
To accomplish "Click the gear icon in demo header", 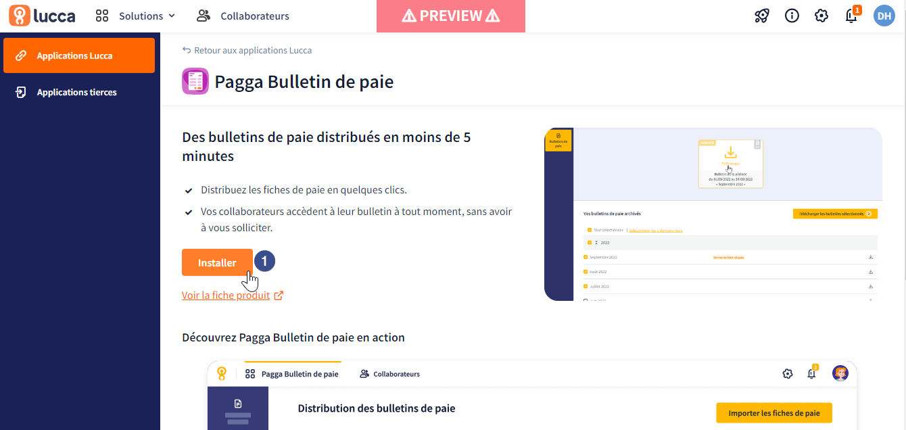I will (787, 373).
